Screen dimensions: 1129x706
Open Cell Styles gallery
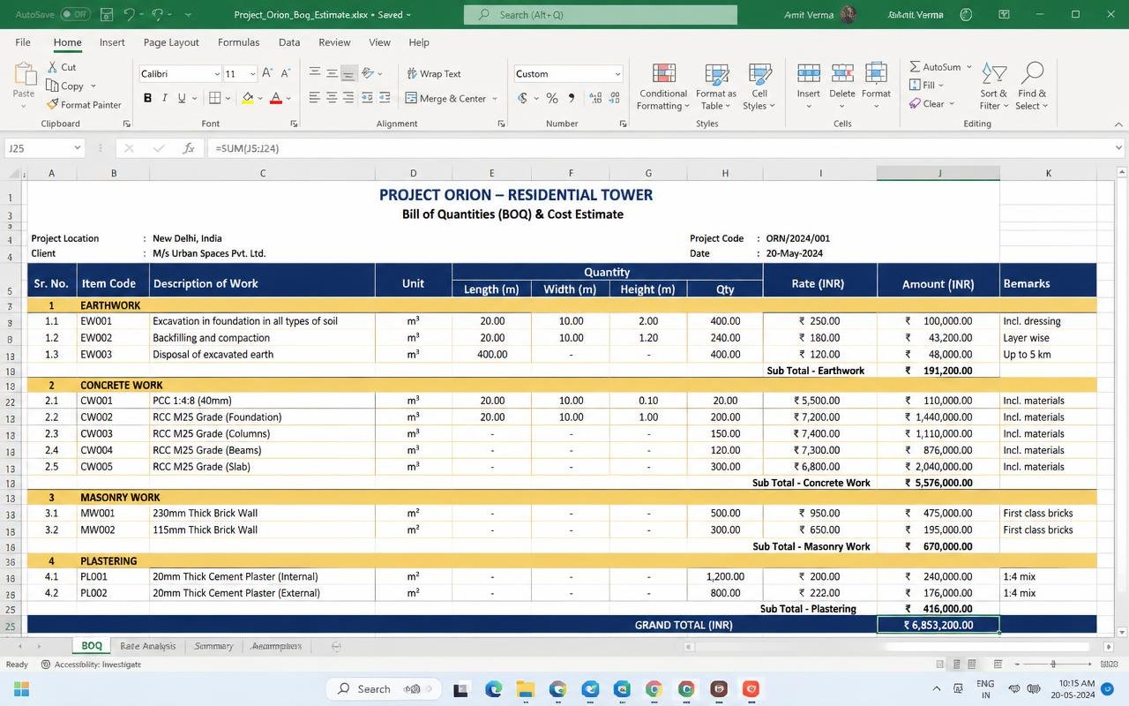759,86
